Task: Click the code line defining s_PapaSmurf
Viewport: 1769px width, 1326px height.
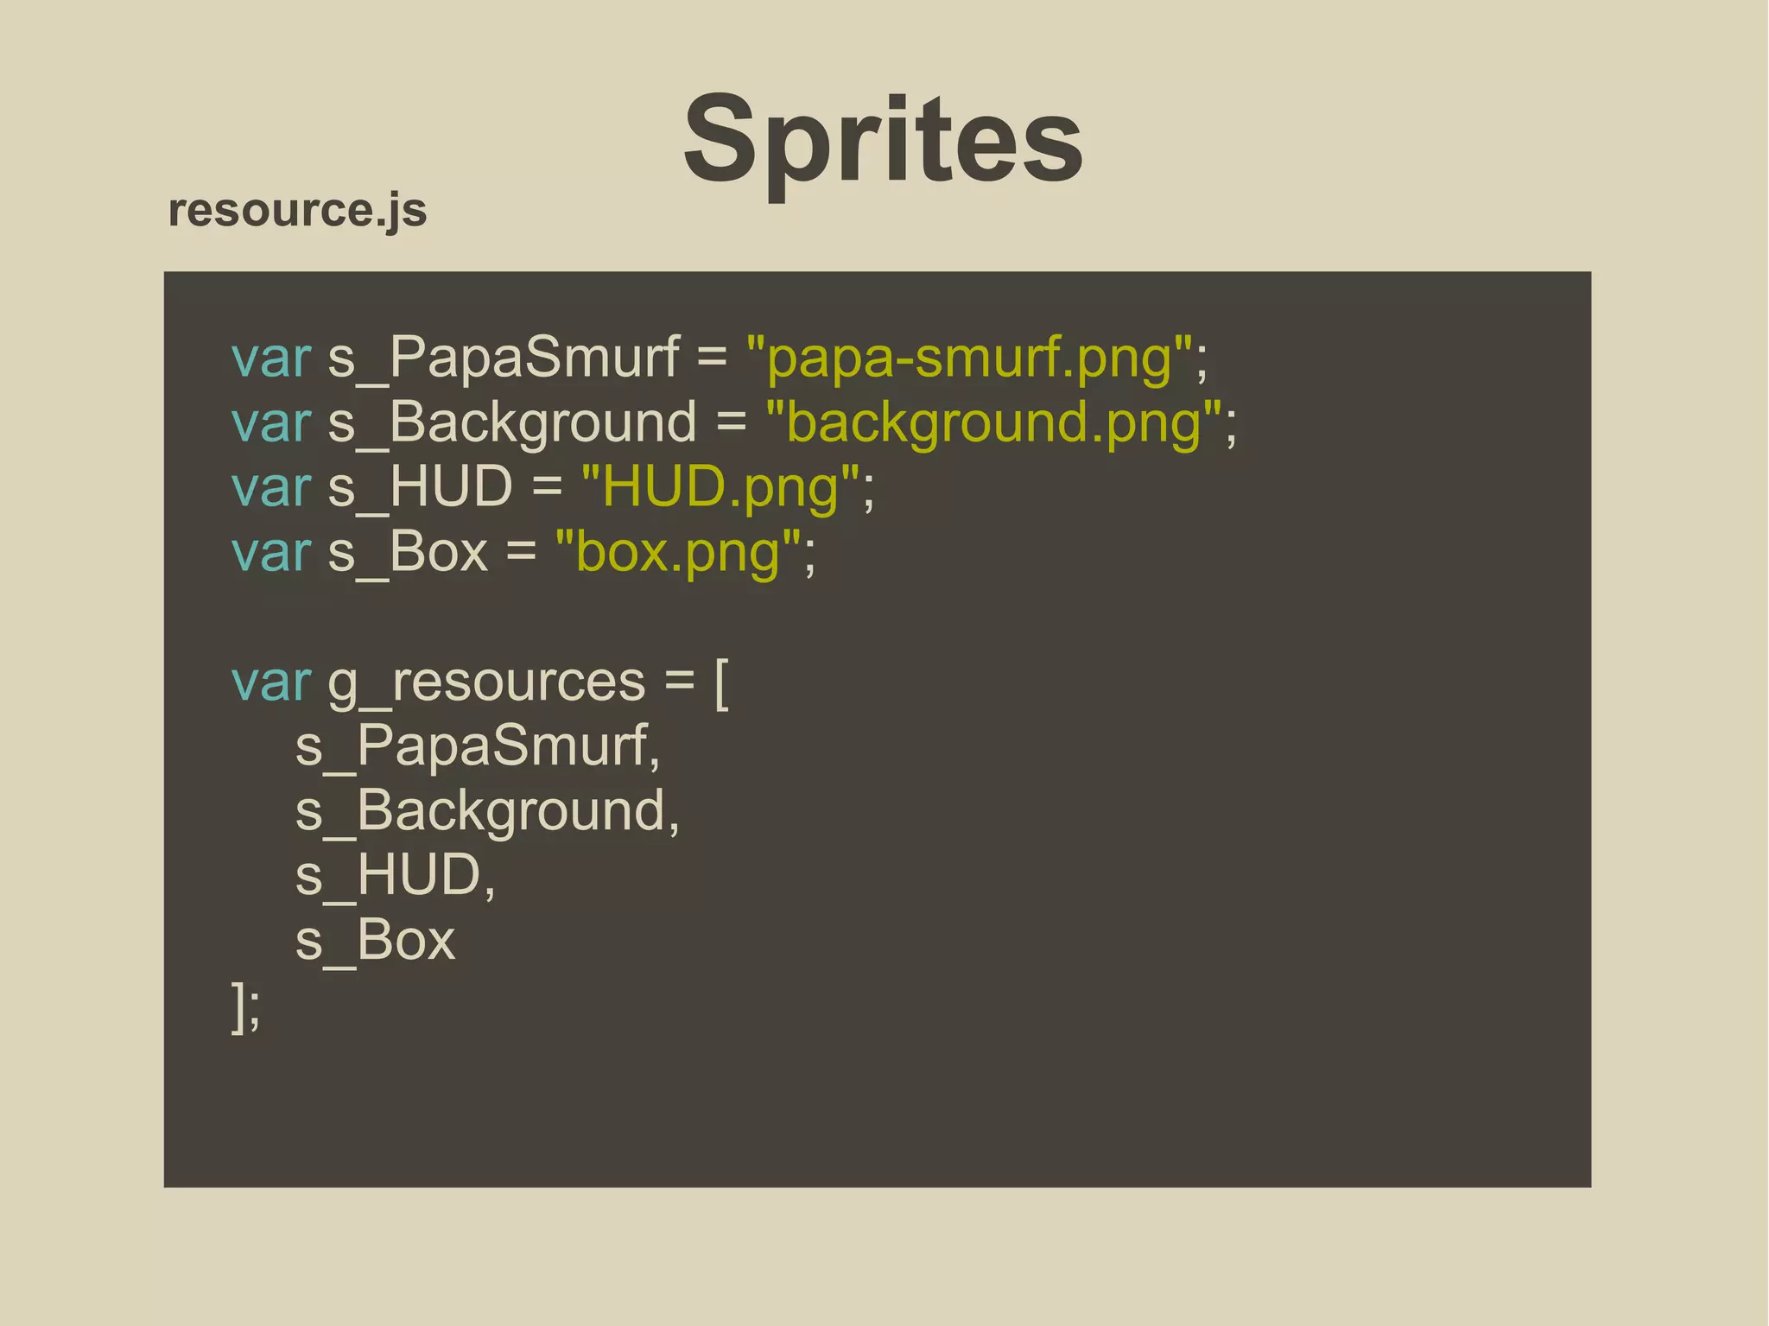Action: [x=720, y=358]
